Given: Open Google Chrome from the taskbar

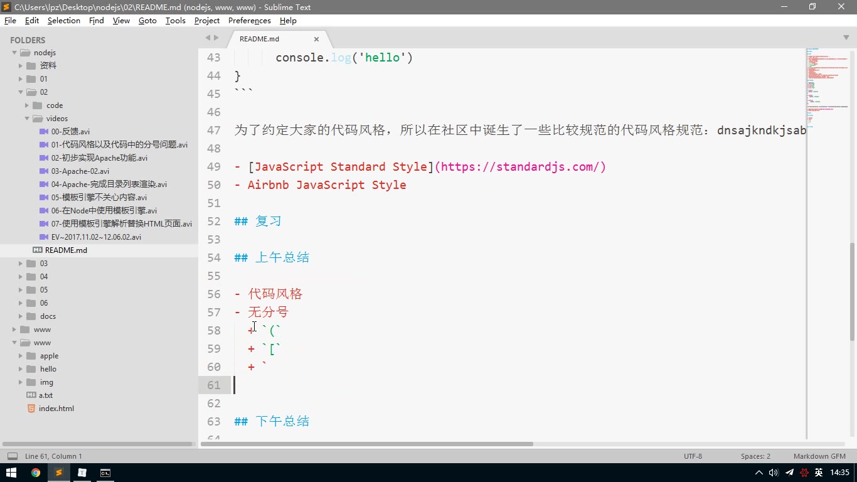Looking at the screenshot, I should coord(36,473).
